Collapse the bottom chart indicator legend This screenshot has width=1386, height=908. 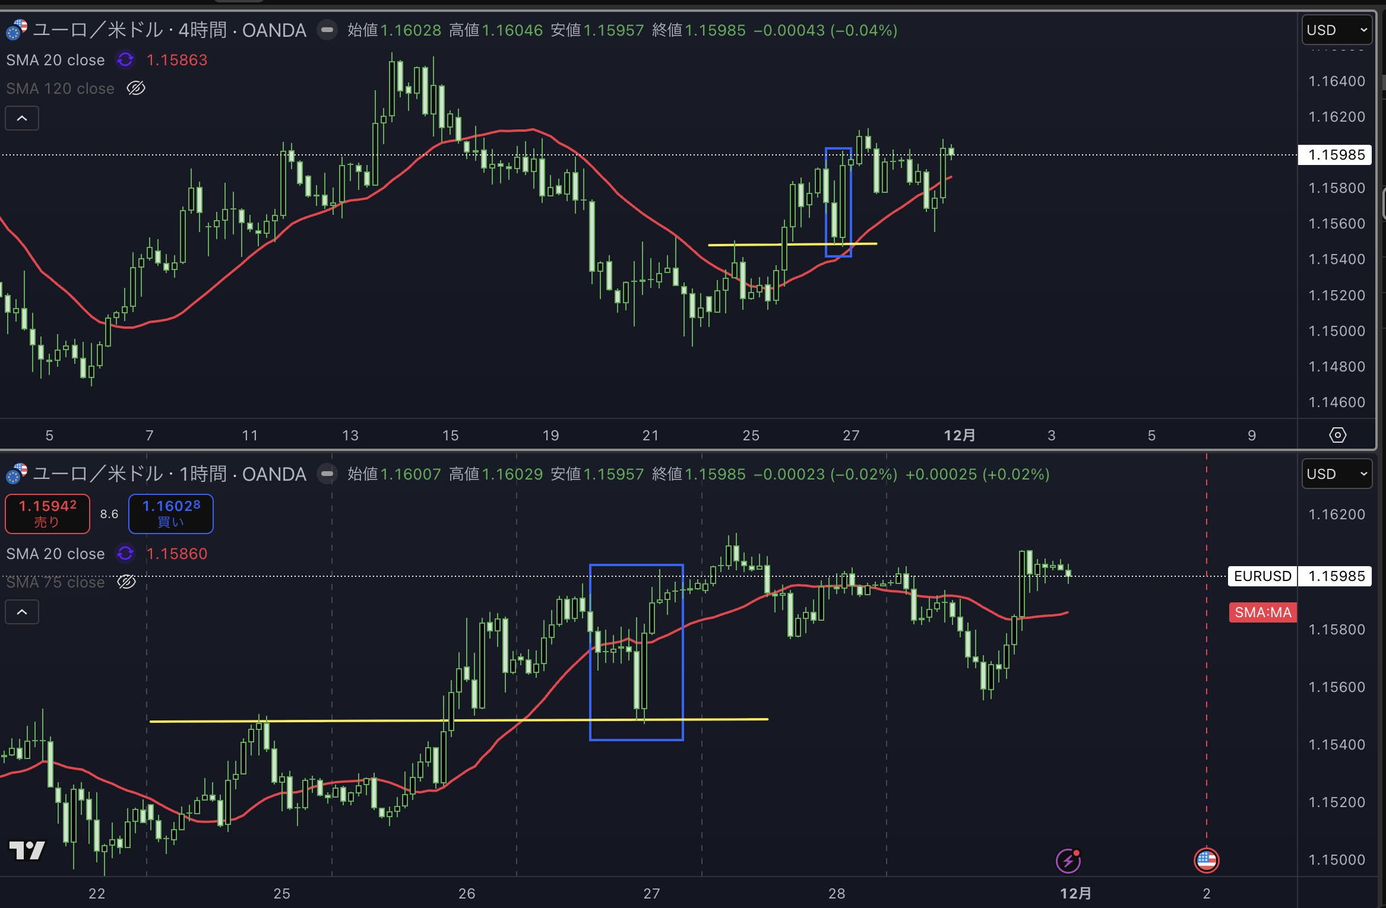click(22, 612)
